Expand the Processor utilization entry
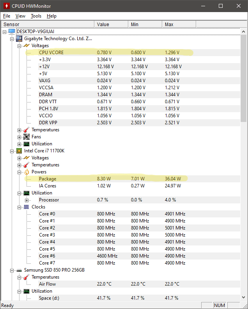The height and width of the screenshot is (309, 248). point(27,200)
